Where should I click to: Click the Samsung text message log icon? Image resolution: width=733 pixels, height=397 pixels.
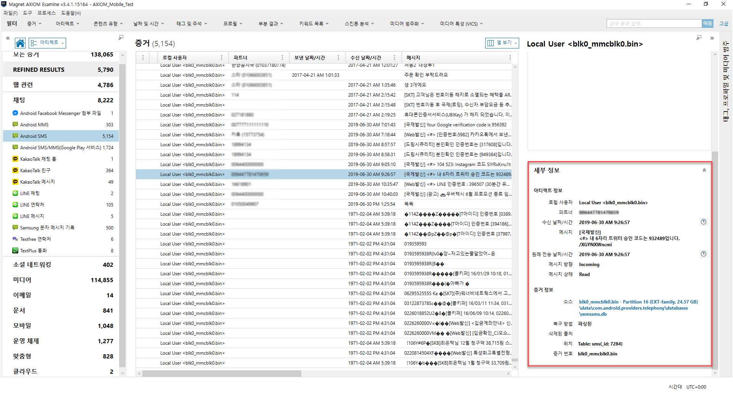point(15,228)
